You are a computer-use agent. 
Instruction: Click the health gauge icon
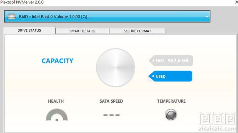57,115
